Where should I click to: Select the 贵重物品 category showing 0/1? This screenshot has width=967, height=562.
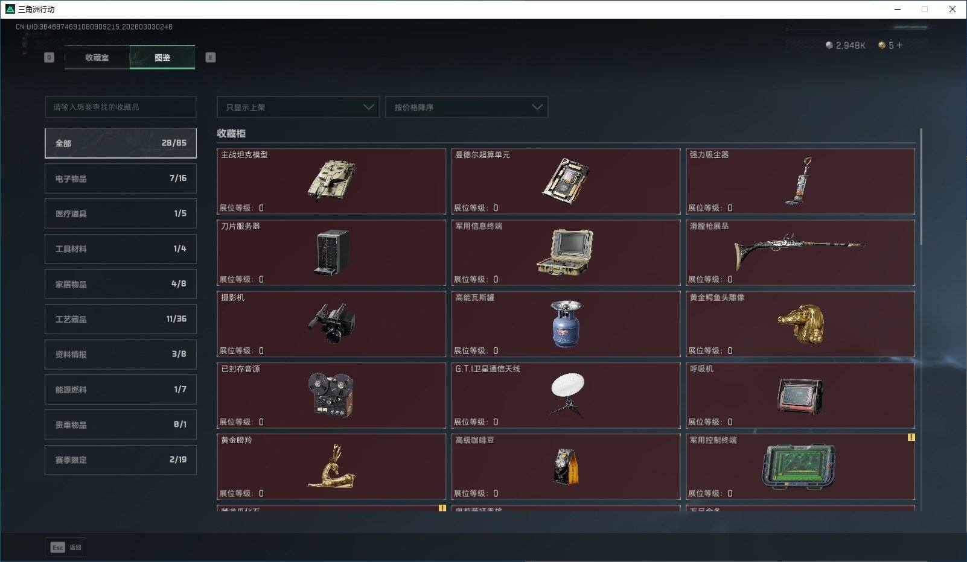[x=120, y=425]
